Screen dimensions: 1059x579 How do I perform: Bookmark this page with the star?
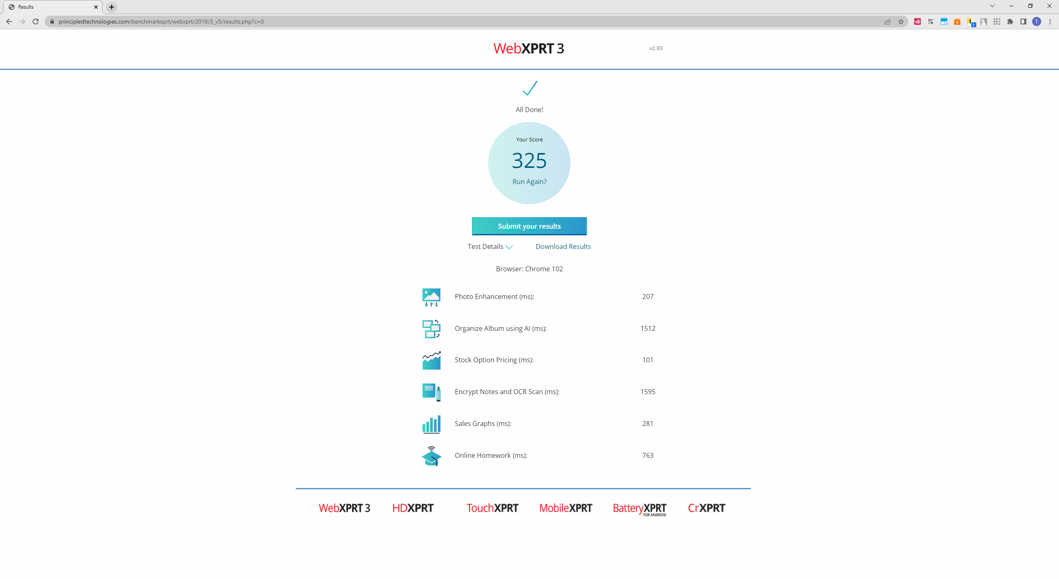pos(901,22)
